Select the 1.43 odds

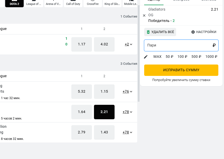pyautogui.click(x=104, y=132)
